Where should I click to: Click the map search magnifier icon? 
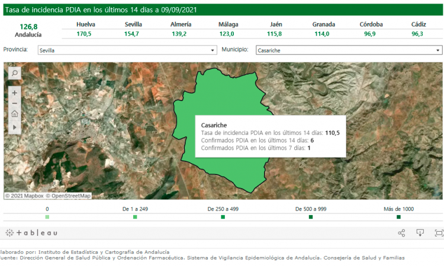click(x=14, y=73)
